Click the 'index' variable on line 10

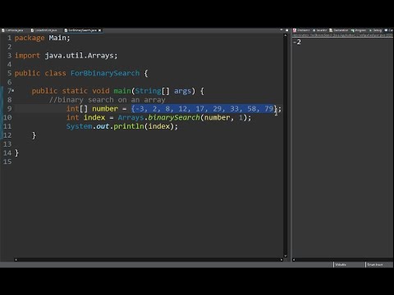coord(94,117)
